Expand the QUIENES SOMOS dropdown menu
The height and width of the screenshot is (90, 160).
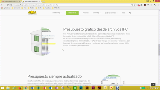point(111,13)
